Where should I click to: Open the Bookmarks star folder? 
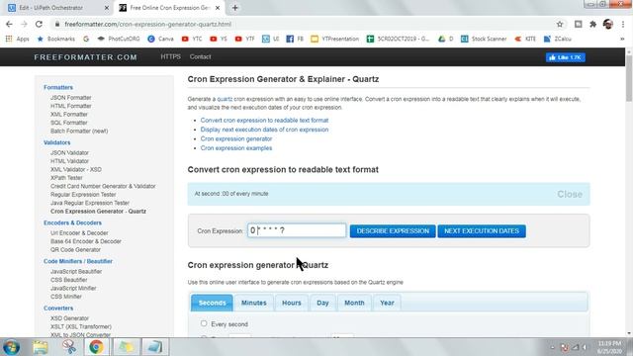pyautogui.click(x=55, y=39)
